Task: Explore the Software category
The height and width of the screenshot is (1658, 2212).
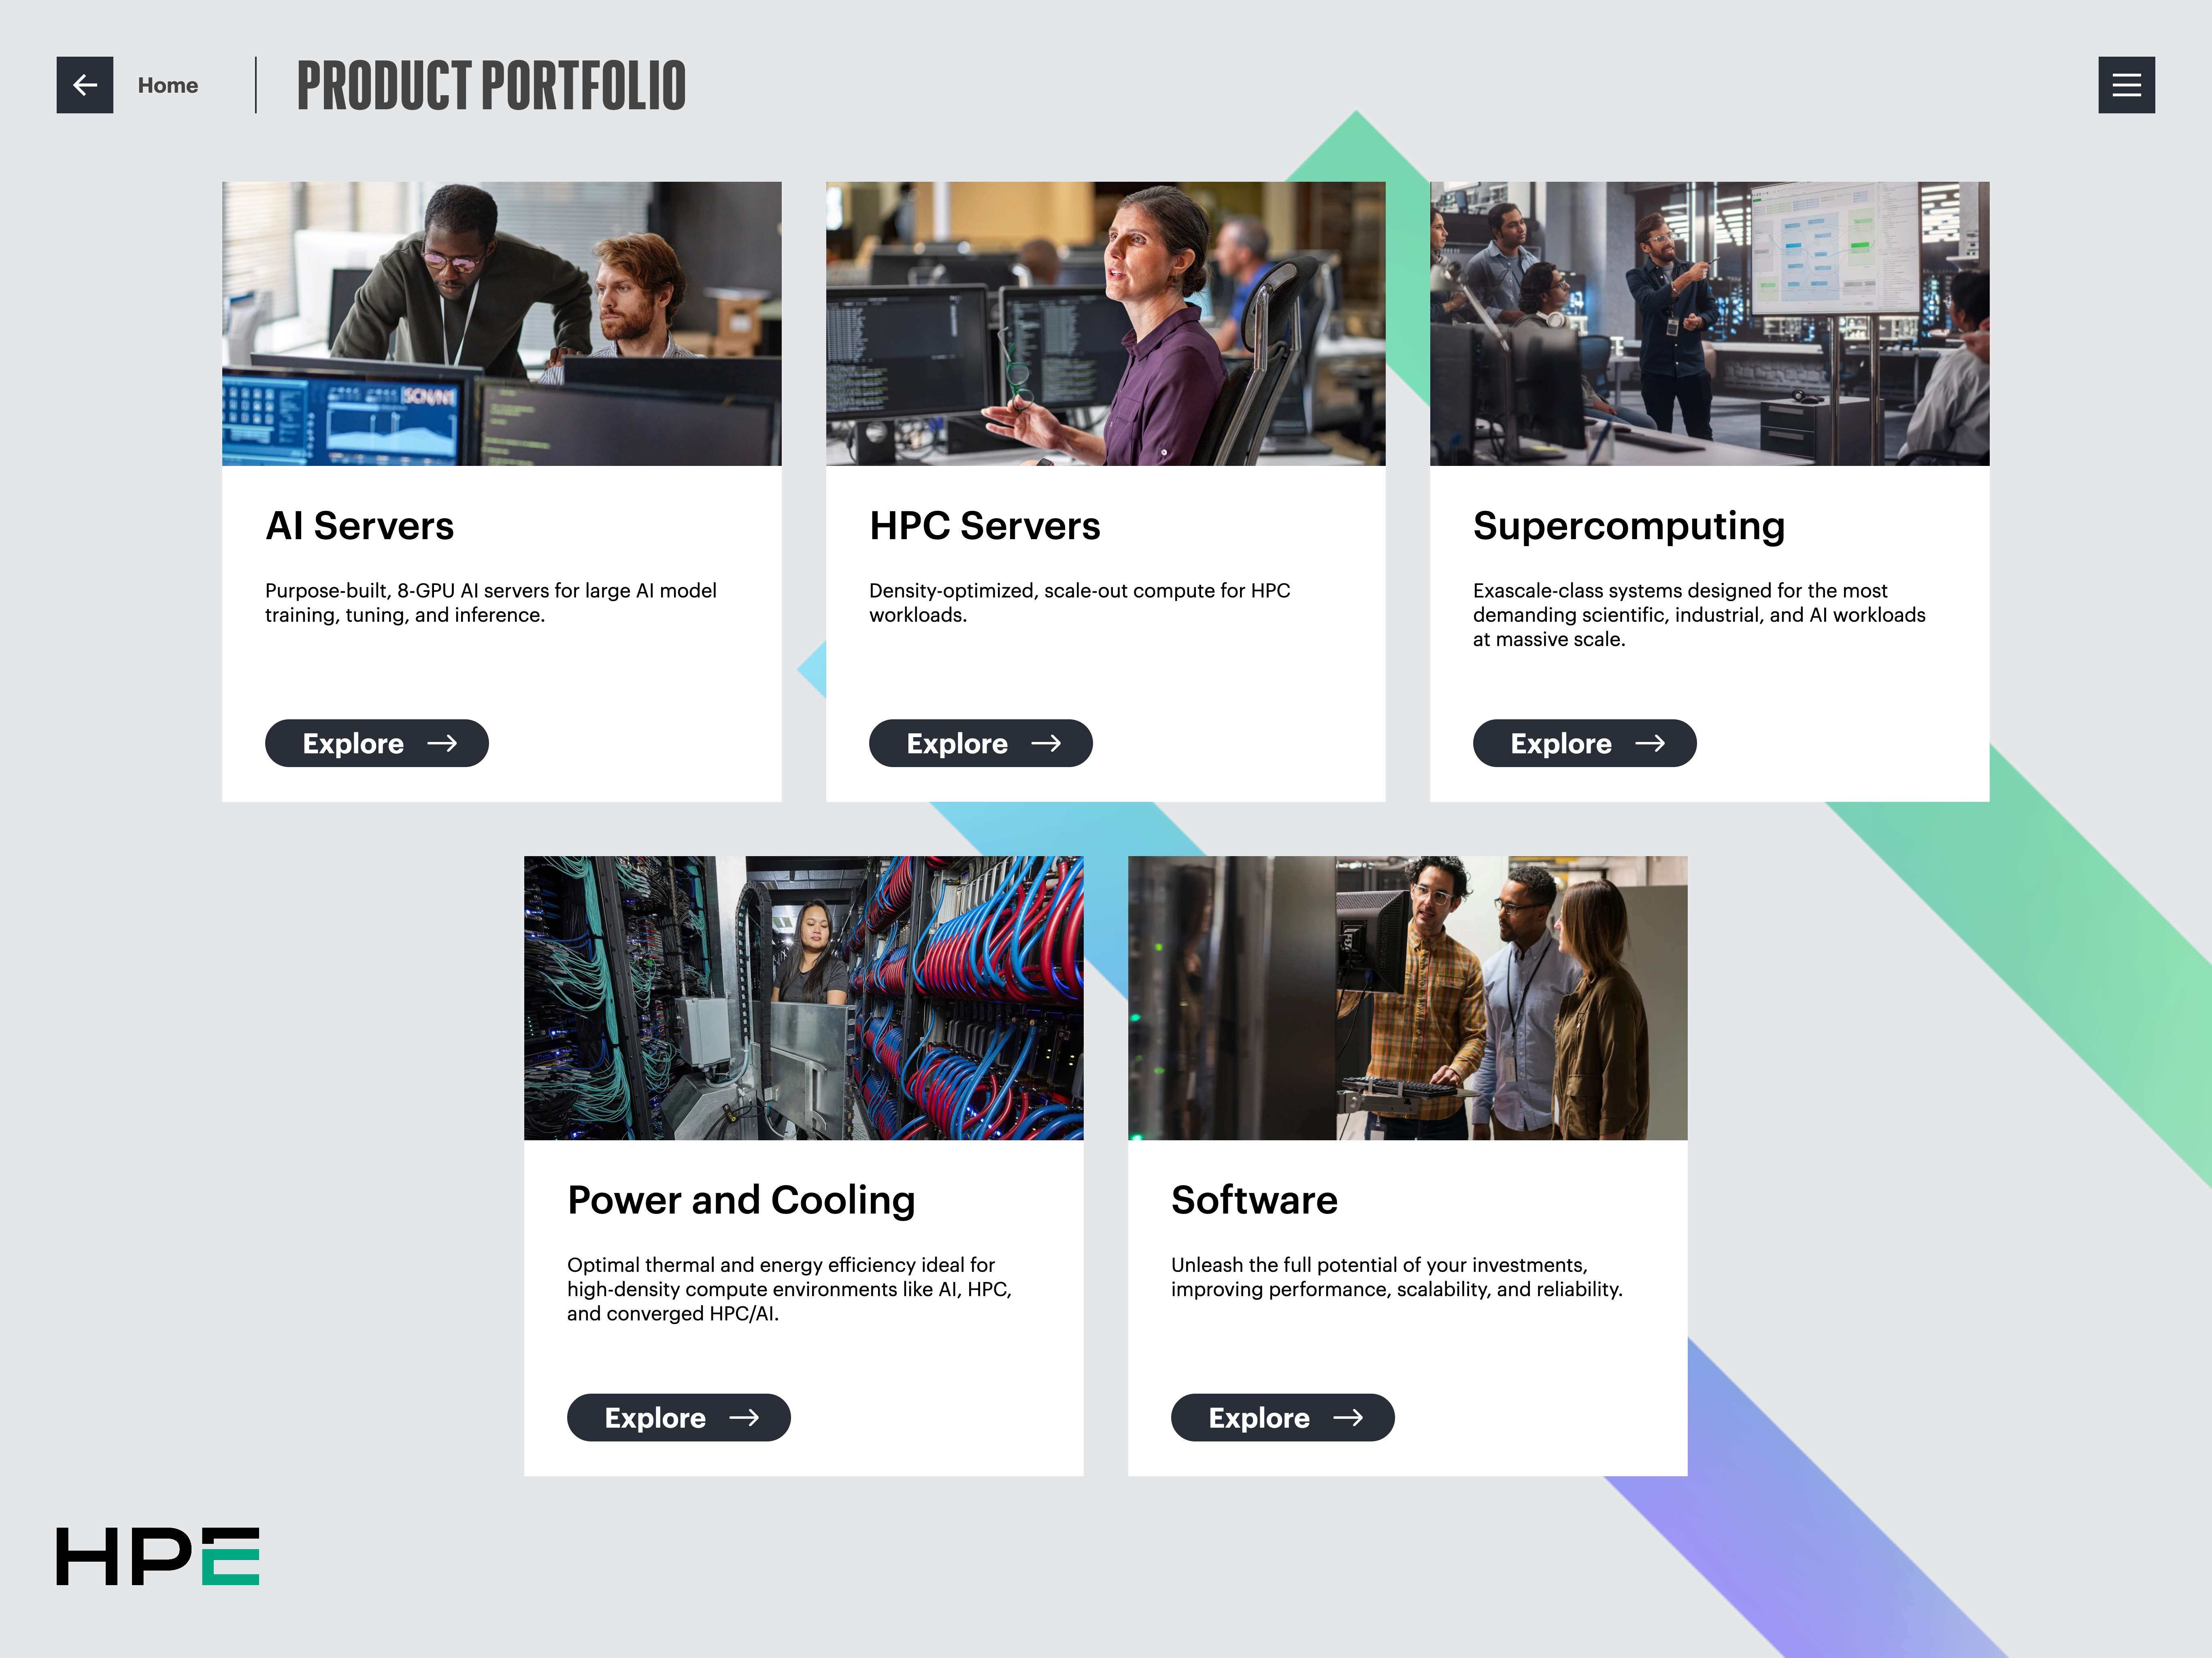Action: pos(1283,1417)
